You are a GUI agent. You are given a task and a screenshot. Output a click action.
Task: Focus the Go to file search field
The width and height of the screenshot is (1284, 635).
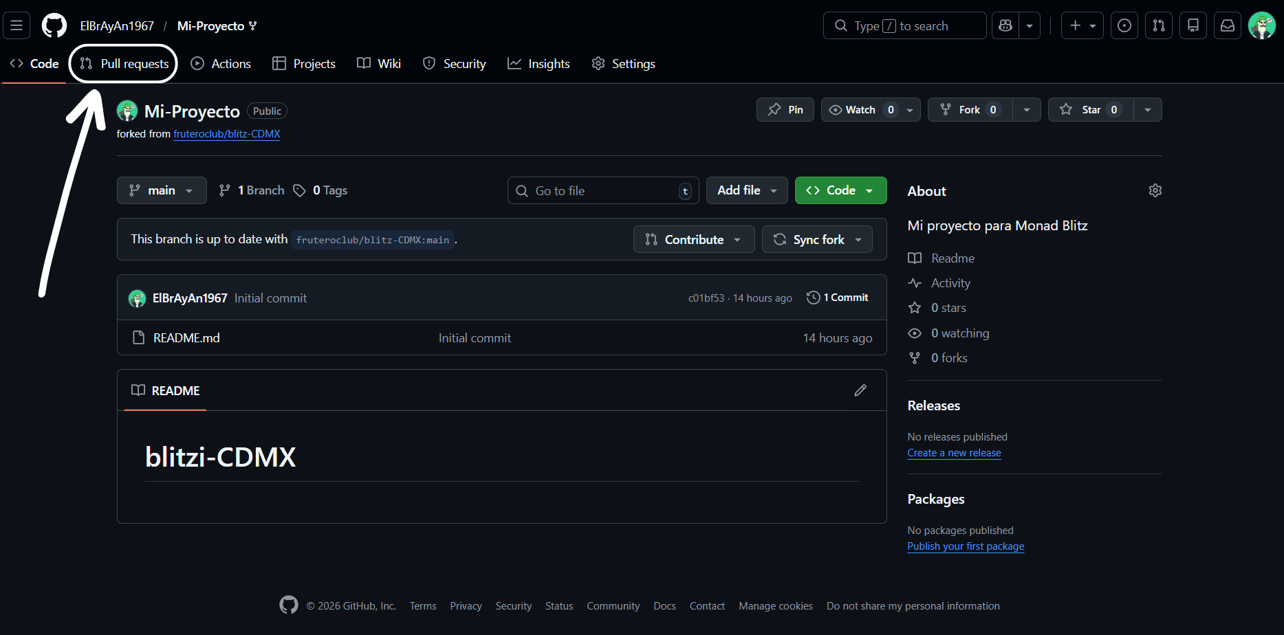(x=603, y=190)
